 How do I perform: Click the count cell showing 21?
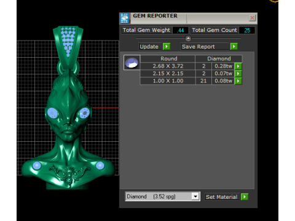point(203,81)
